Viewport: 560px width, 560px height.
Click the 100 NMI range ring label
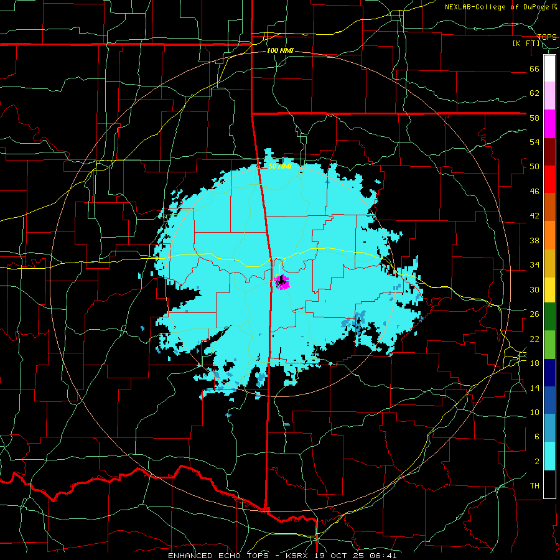[x=280, y=51]
